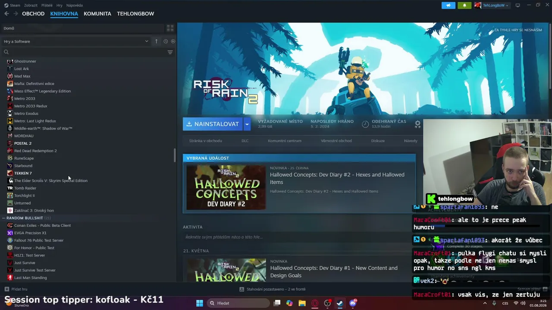The height and width of the screenshot is (310, 552).
Task: Open the Hry menu
Action: 60,5
